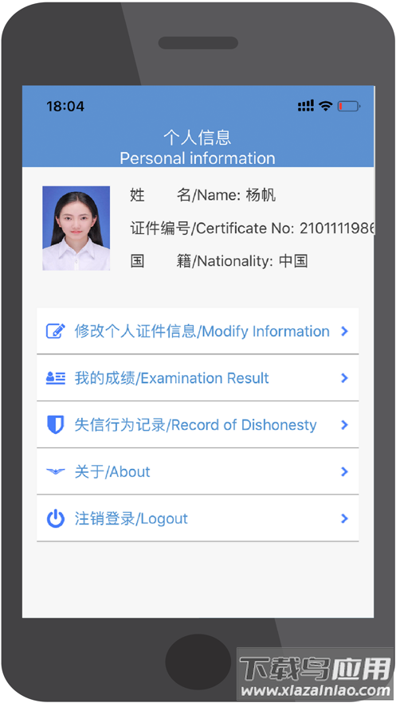
Task: Open 关于/About entry
Action: [x=198, y=471]
